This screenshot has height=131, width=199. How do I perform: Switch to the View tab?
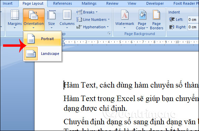pos(132,3)
